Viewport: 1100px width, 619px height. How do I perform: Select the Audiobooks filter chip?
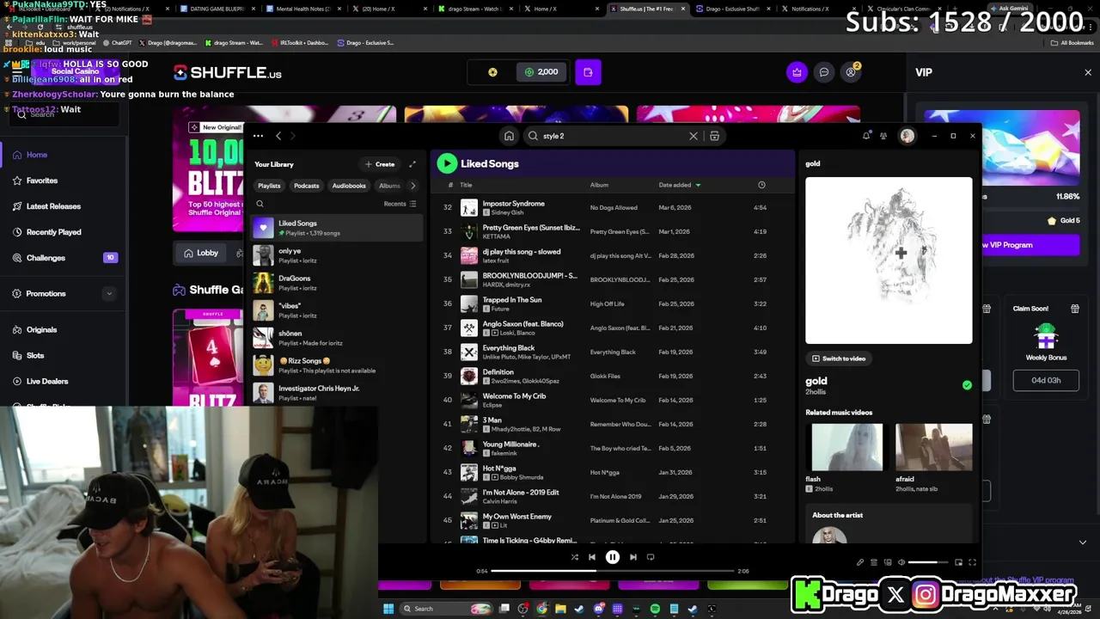pos(349,186)
